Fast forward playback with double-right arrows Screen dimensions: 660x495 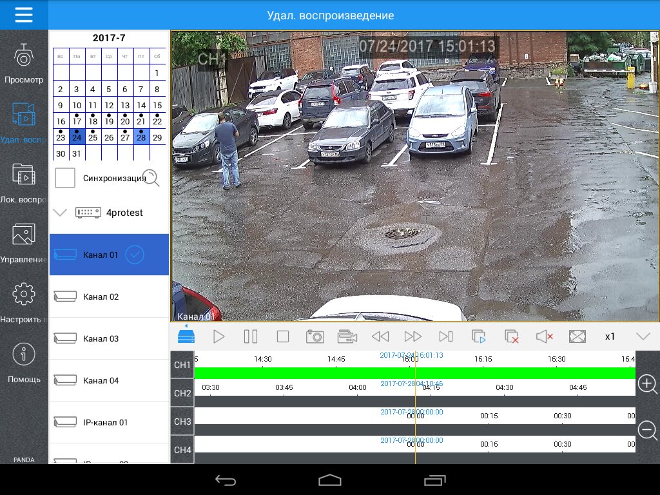coord(413,336)
